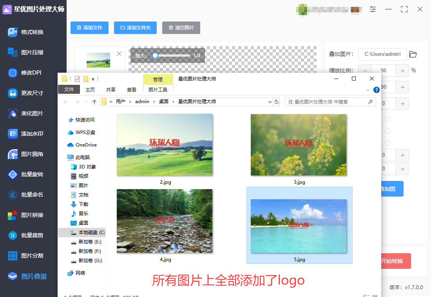This screenshot has width=431, height=297.
Task: Click the 添加文件 button
Action: 89,28
